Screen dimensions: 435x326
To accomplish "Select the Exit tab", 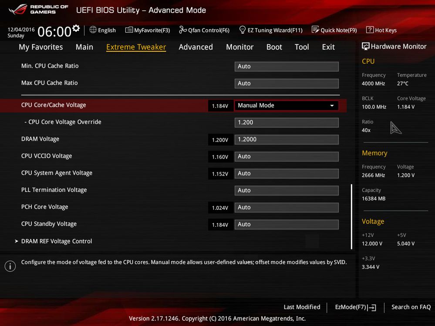I will coord(328,47).
